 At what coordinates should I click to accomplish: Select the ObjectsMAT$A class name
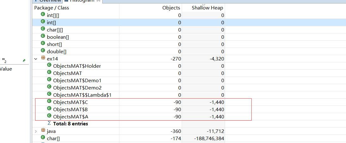pyautogui.click(x=71, y=117)
